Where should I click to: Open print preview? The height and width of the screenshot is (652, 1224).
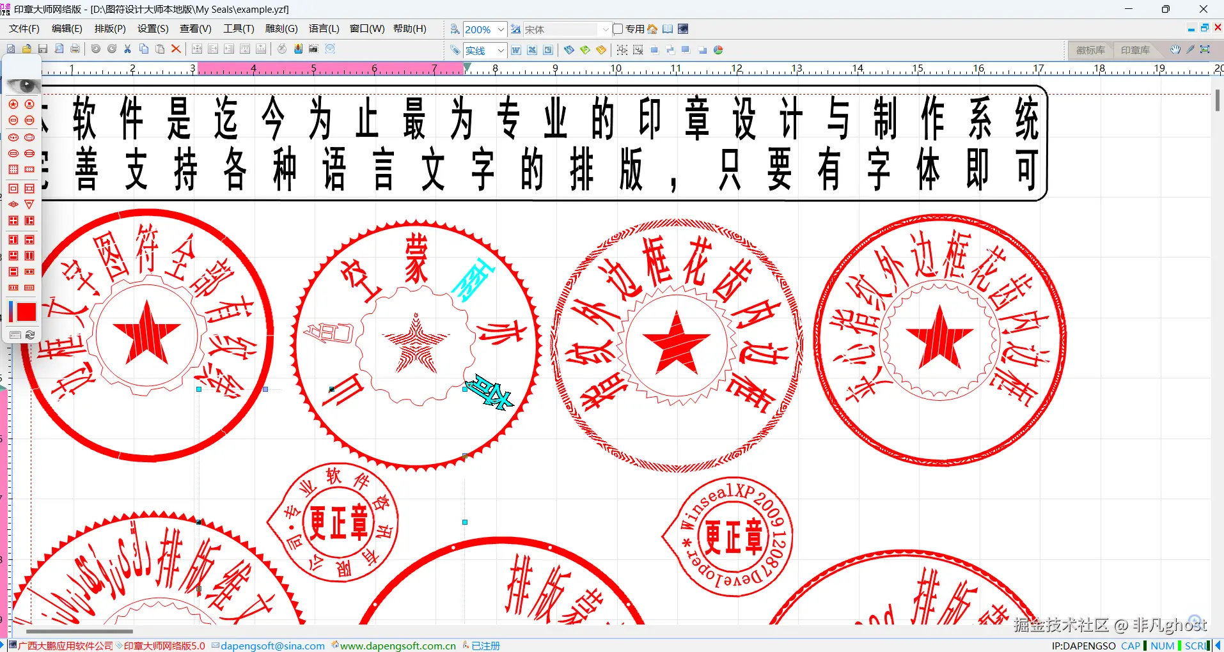coord(59,49)
